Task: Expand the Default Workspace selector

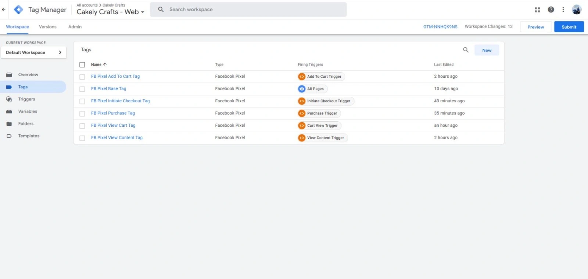Action: coord(33,52)
